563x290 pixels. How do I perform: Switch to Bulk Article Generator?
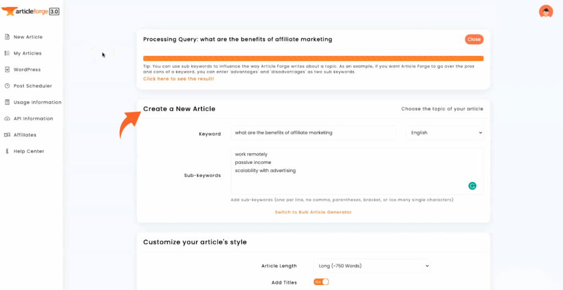[313, 212]
